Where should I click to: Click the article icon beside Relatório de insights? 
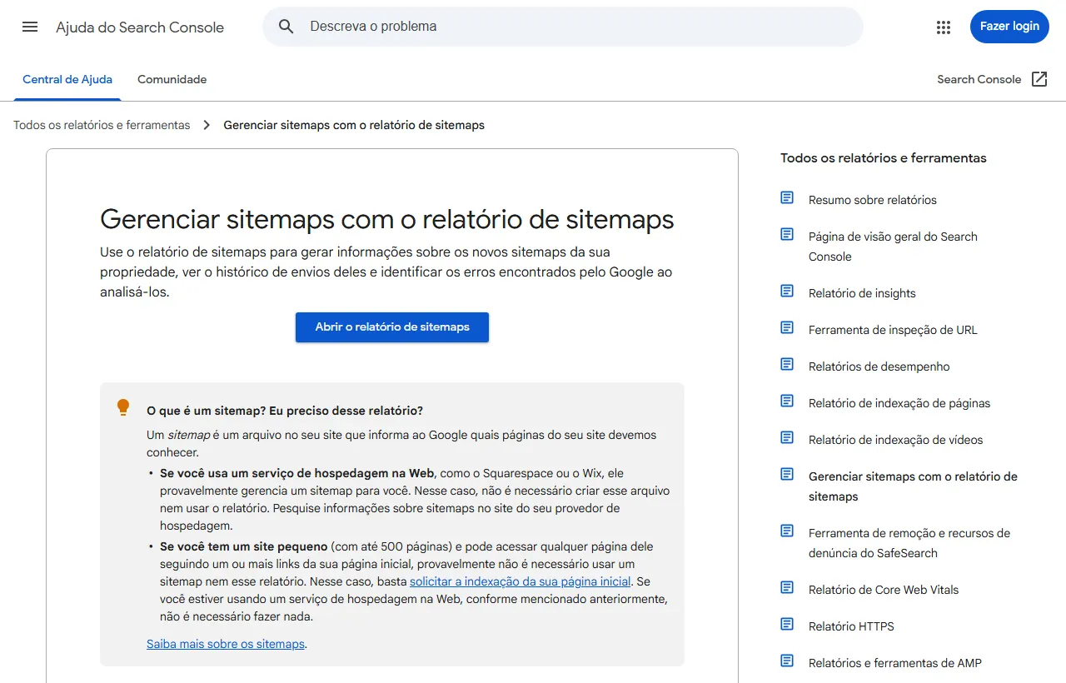[787, 291]
